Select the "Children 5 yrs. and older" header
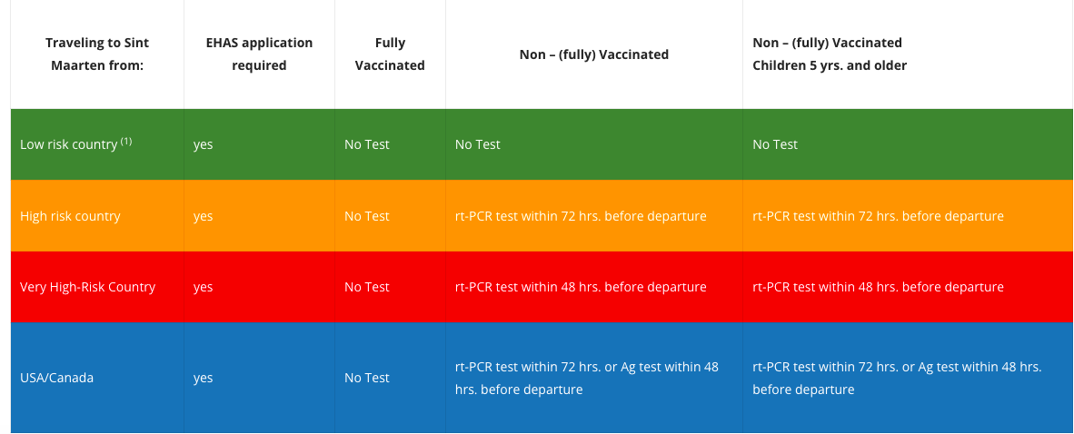This screenshot has height=434, width=1074. tap(830, 65)
